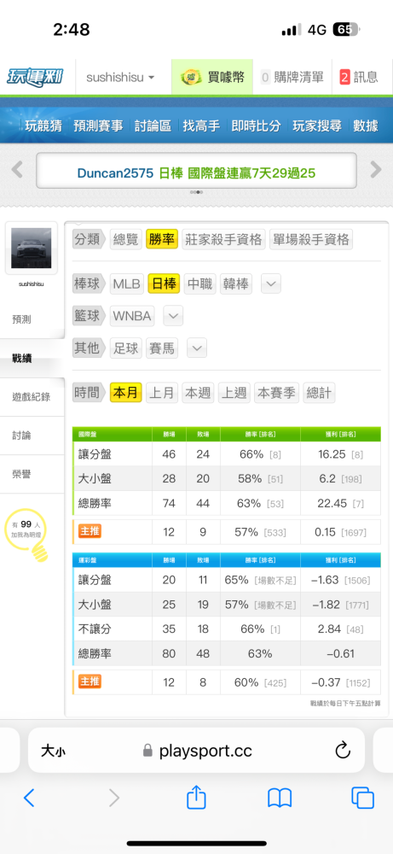The image size is (393, 854).
Task: Open sushishisu account dropdown menu
Action: tap(121, 77)
